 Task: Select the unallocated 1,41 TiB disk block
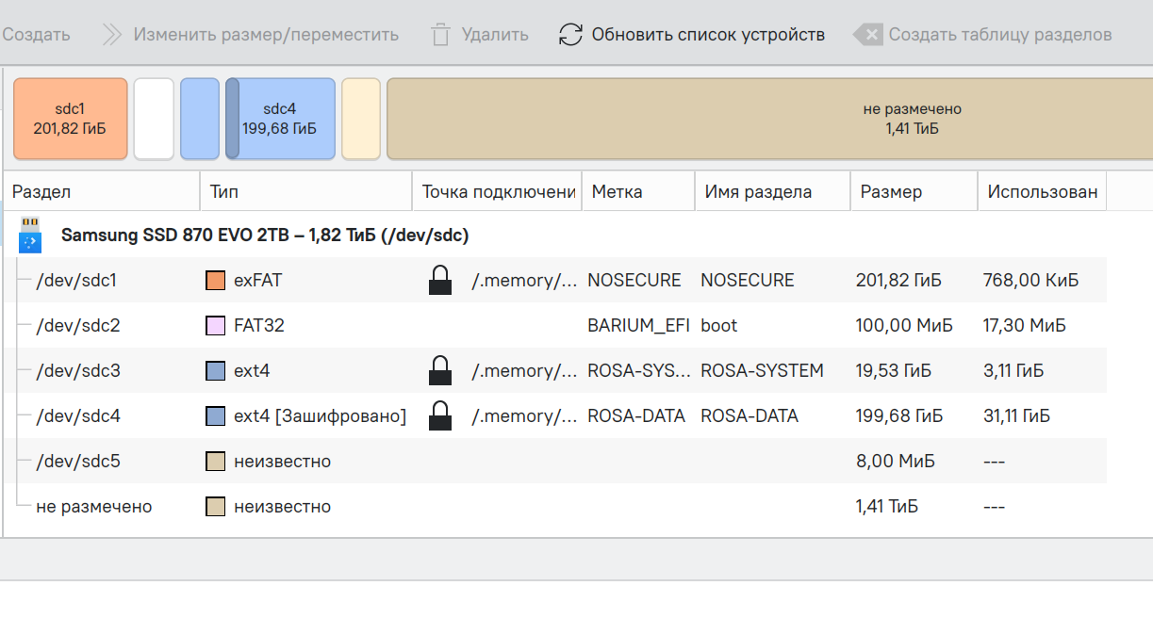click(x=768, y=119)
